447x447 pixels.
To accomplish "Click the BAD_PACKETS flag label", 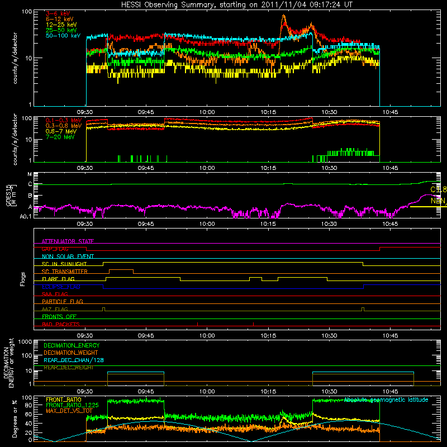I will [x=61, y=324].
